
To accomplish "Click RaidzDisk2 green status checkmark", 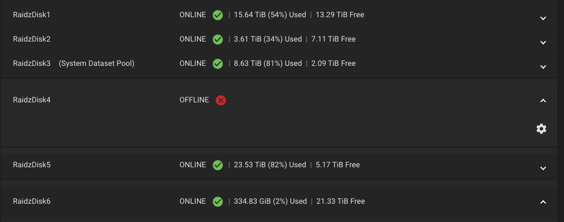I will [x=218, y=39].
